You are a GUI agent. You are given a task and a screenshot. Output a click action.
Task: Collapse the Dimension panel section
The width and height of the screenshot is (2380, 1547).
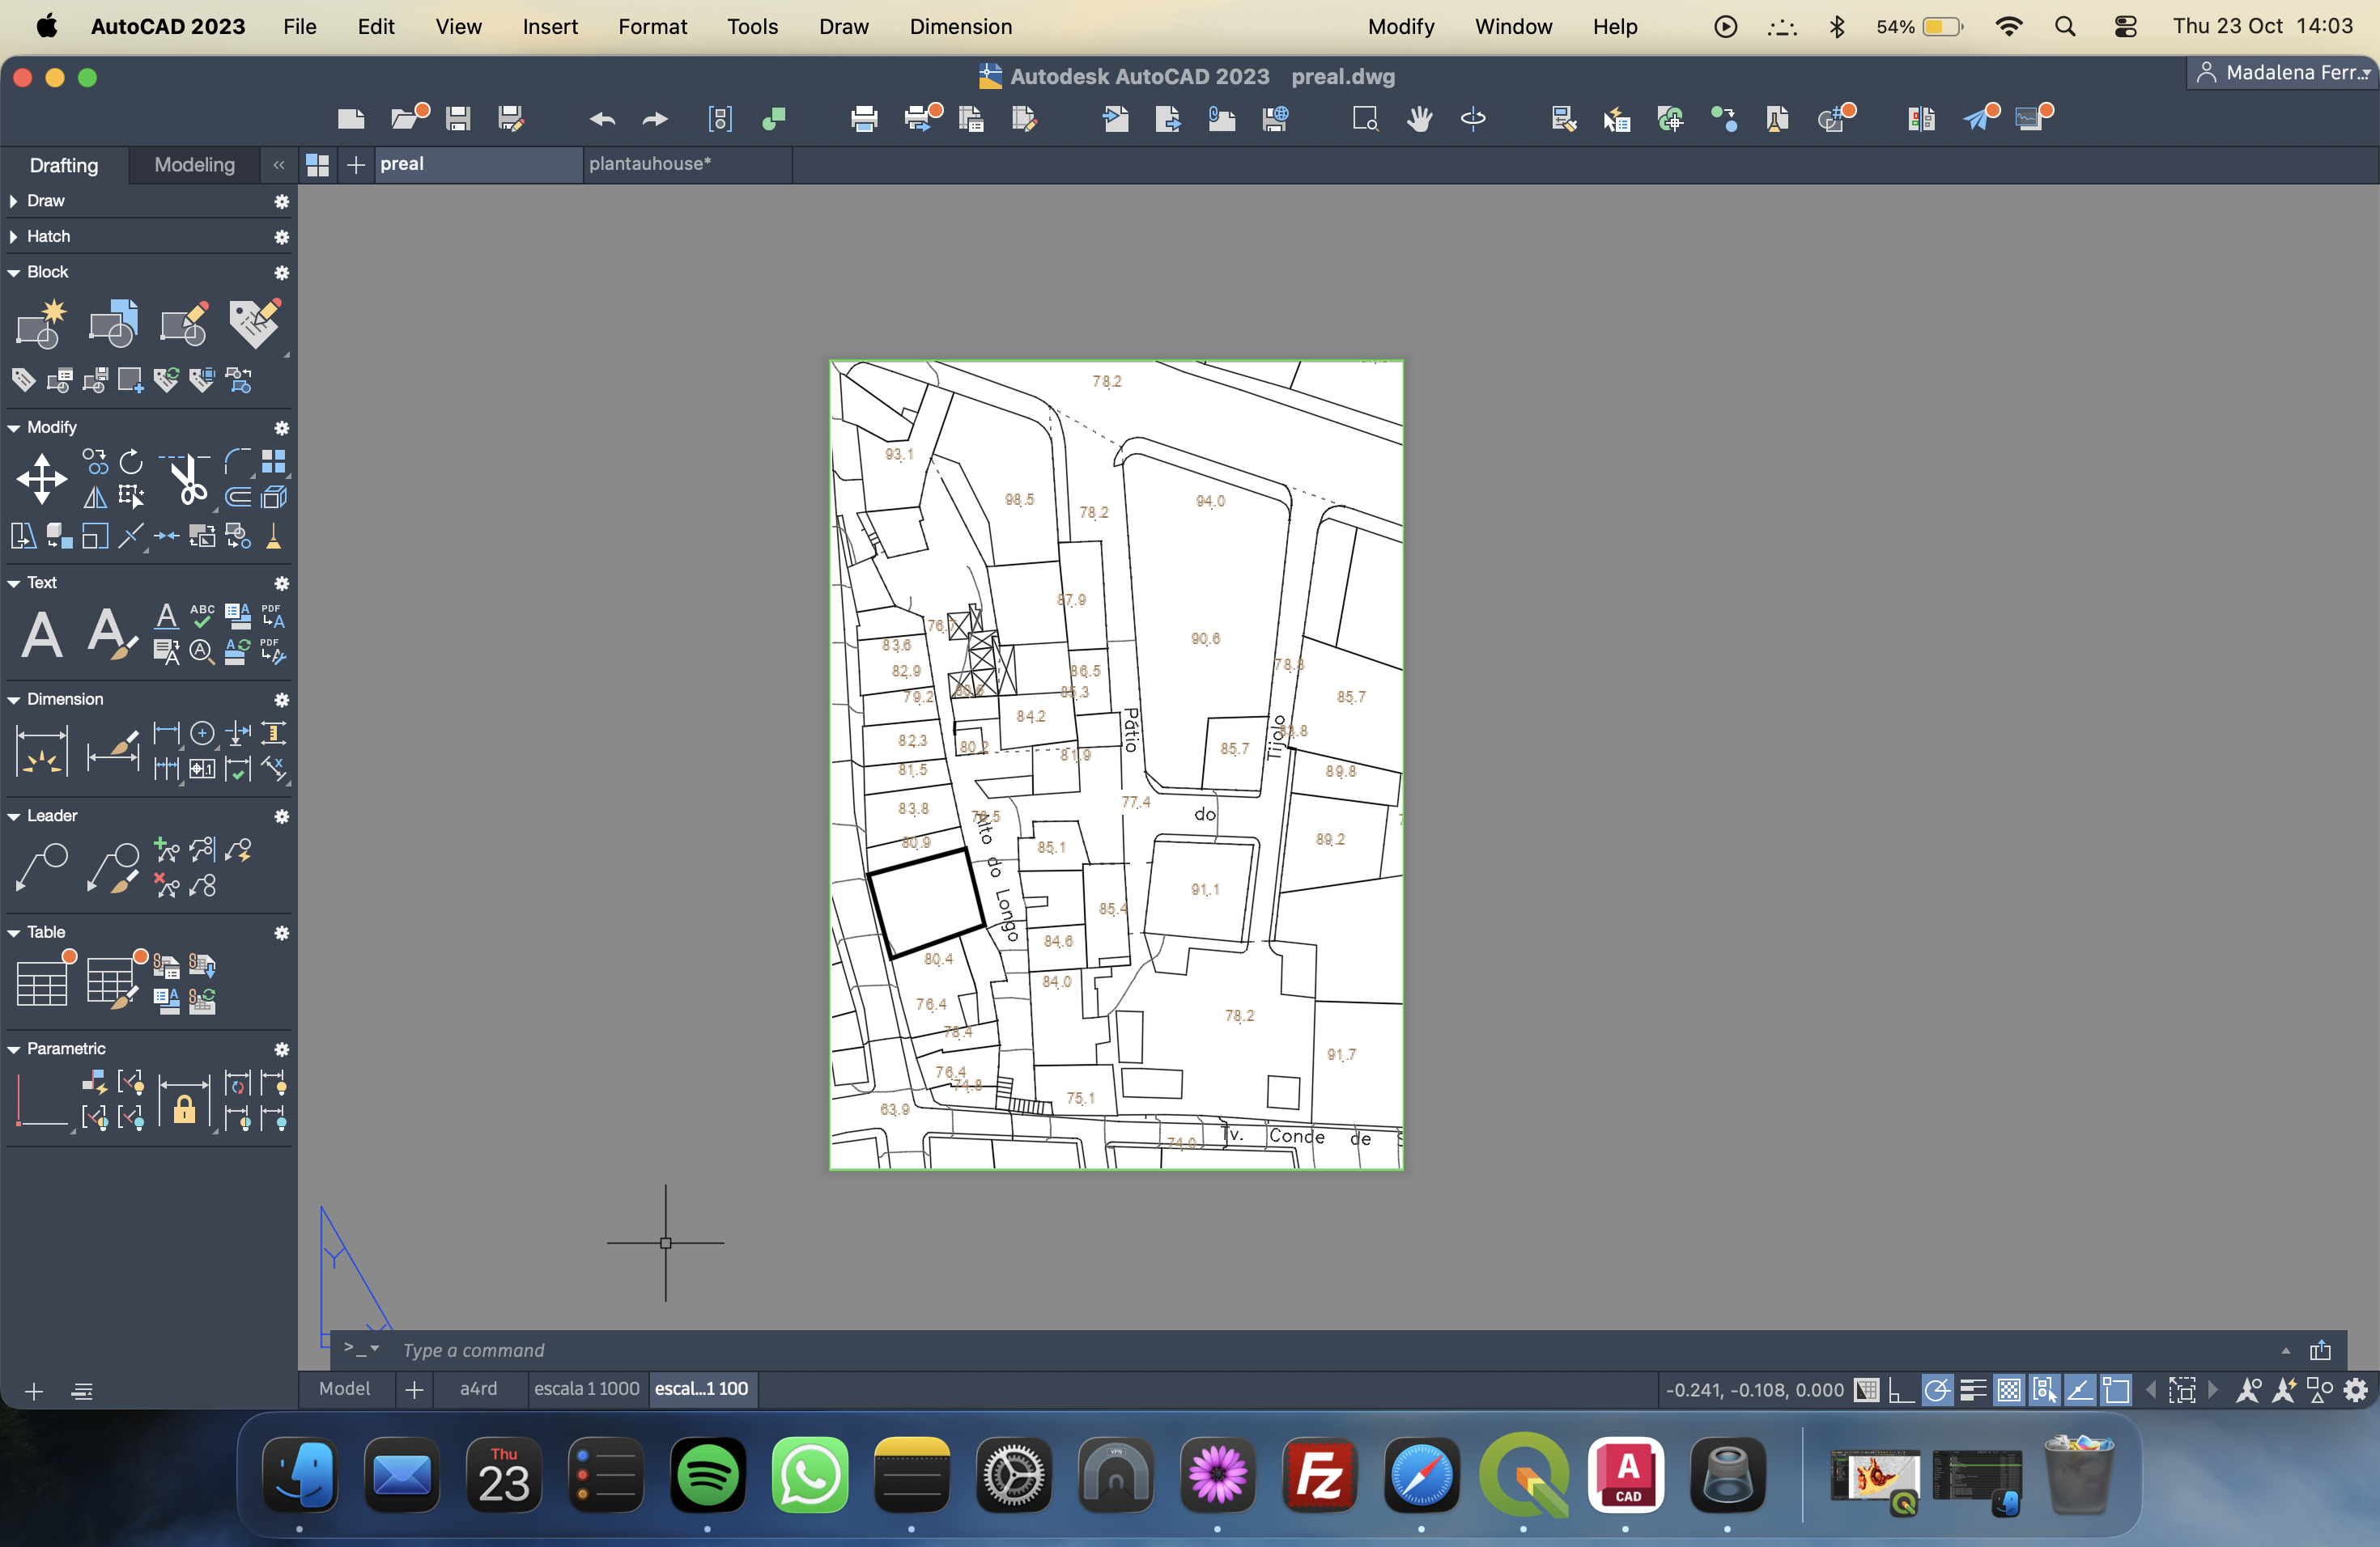tap(14, 700)
